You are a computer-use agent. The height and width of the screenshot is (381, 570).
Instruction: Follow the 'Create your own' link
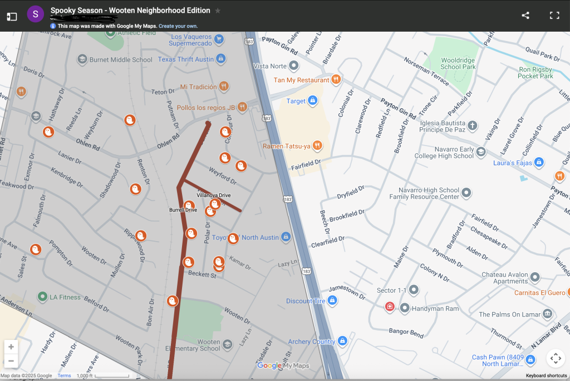point(178,26)
